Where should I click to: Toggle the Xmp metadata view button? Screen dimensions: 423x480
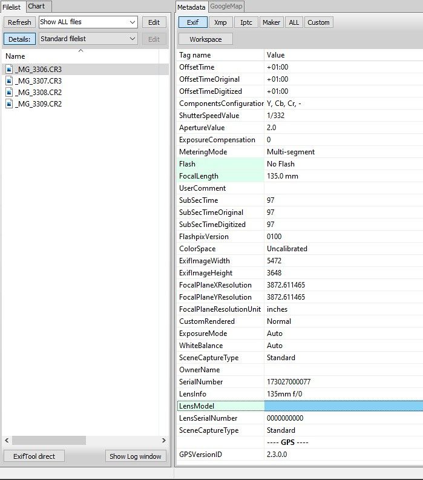click(220, 22)
